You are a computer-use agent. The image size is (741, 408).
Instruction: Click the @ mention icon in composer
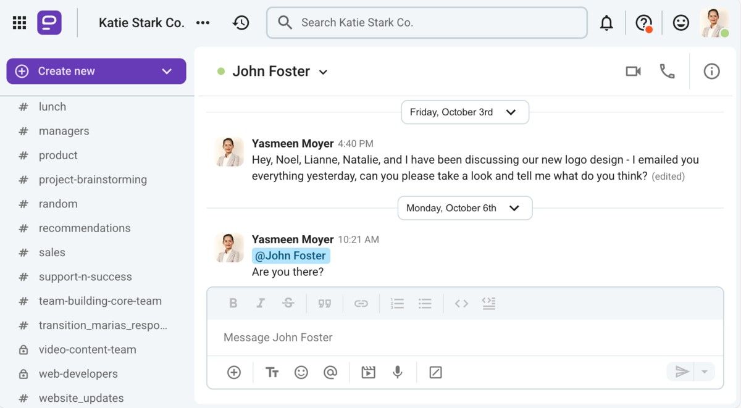click(330, 372)
